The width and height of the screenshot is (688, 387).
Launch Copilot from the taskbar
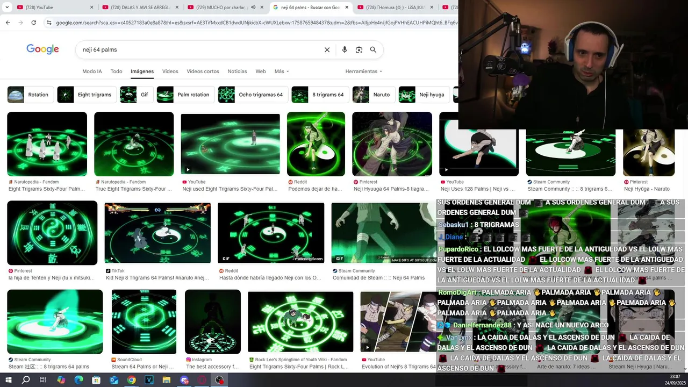(x=61, y=380)
